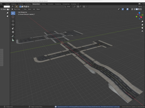Select the Move tool
Viewport: 145px width, 108px height.
click(x=13, y=21)
